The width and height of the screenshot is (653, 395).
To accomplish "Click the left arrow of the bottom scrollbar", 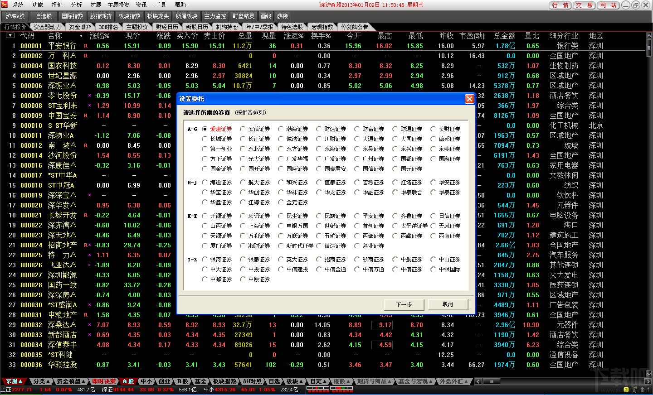I will click(478, 381).
